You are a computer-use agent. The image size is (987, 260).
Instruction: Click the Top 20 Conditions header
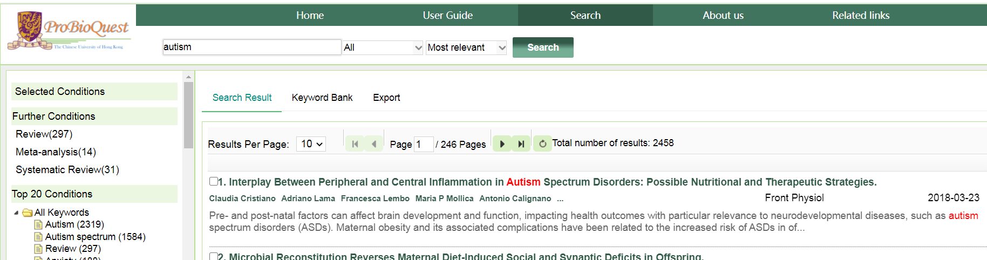click(x=94, y=194)
